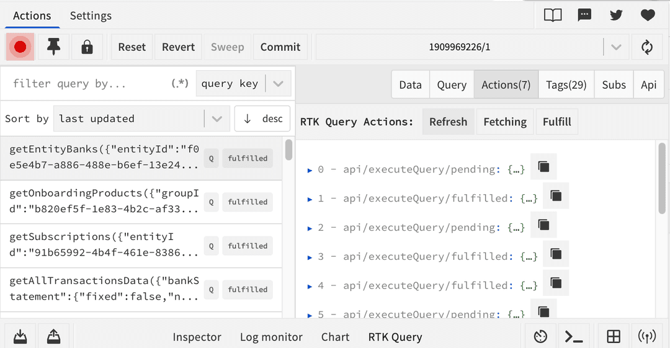
Task: Select the getSubscriptions query row
Action: click(141, 246)
